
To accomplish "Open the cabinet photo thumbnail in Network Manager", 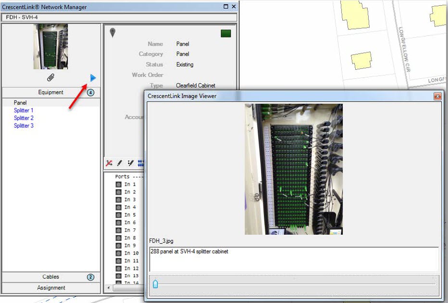I will pos(50,47).
